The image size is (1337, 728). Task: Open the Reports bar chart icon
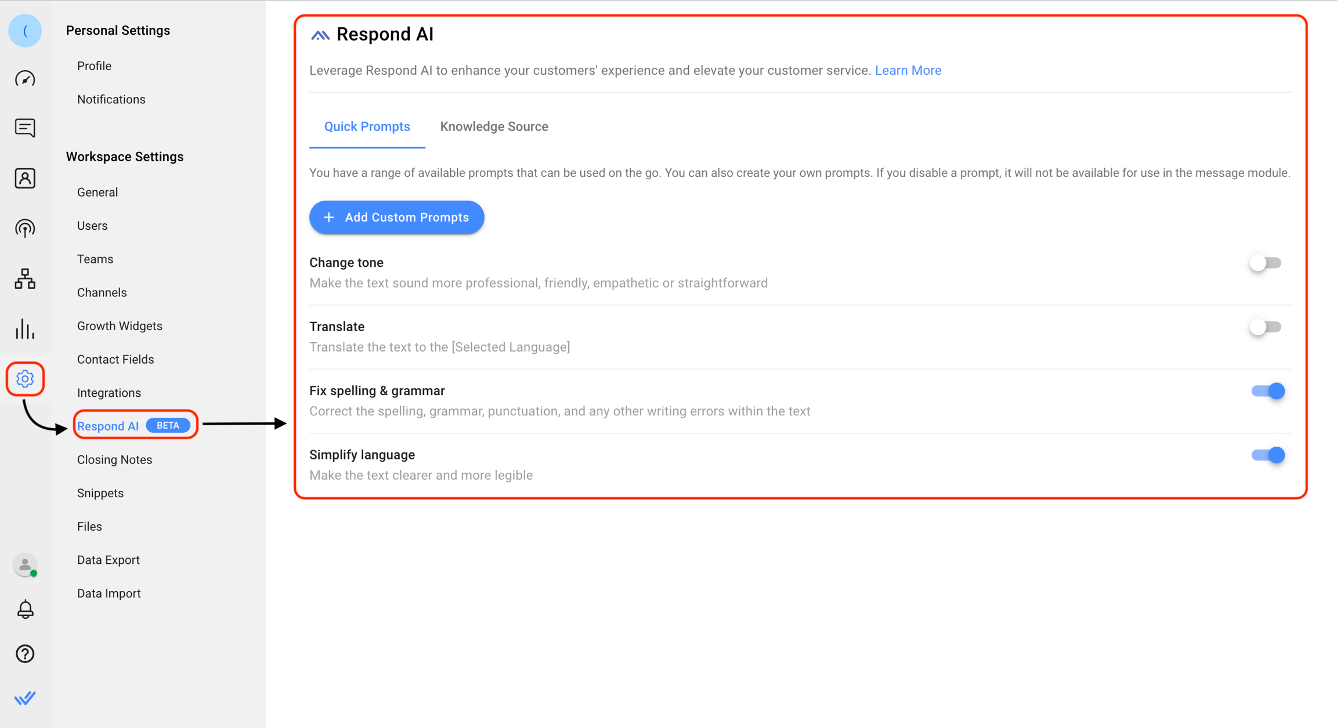point(25,329)
